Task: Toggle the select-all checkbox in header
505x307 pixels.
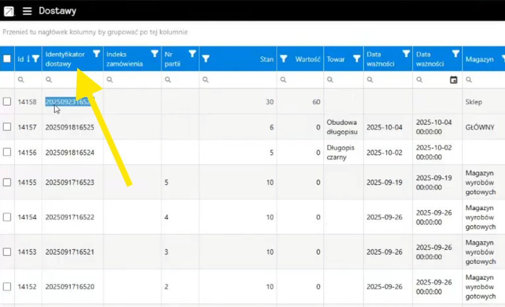Action: click(x=7, y=59)
